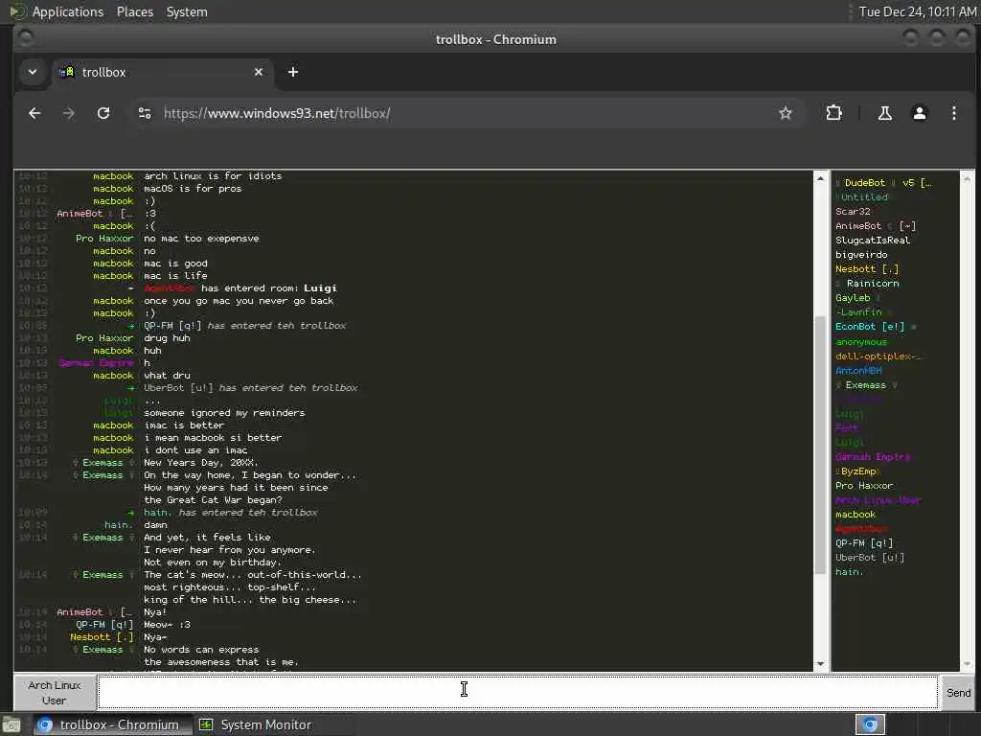Open the Extensions puzzle icon
Screen dimensions: 981x736
click(x=833, y=113)
